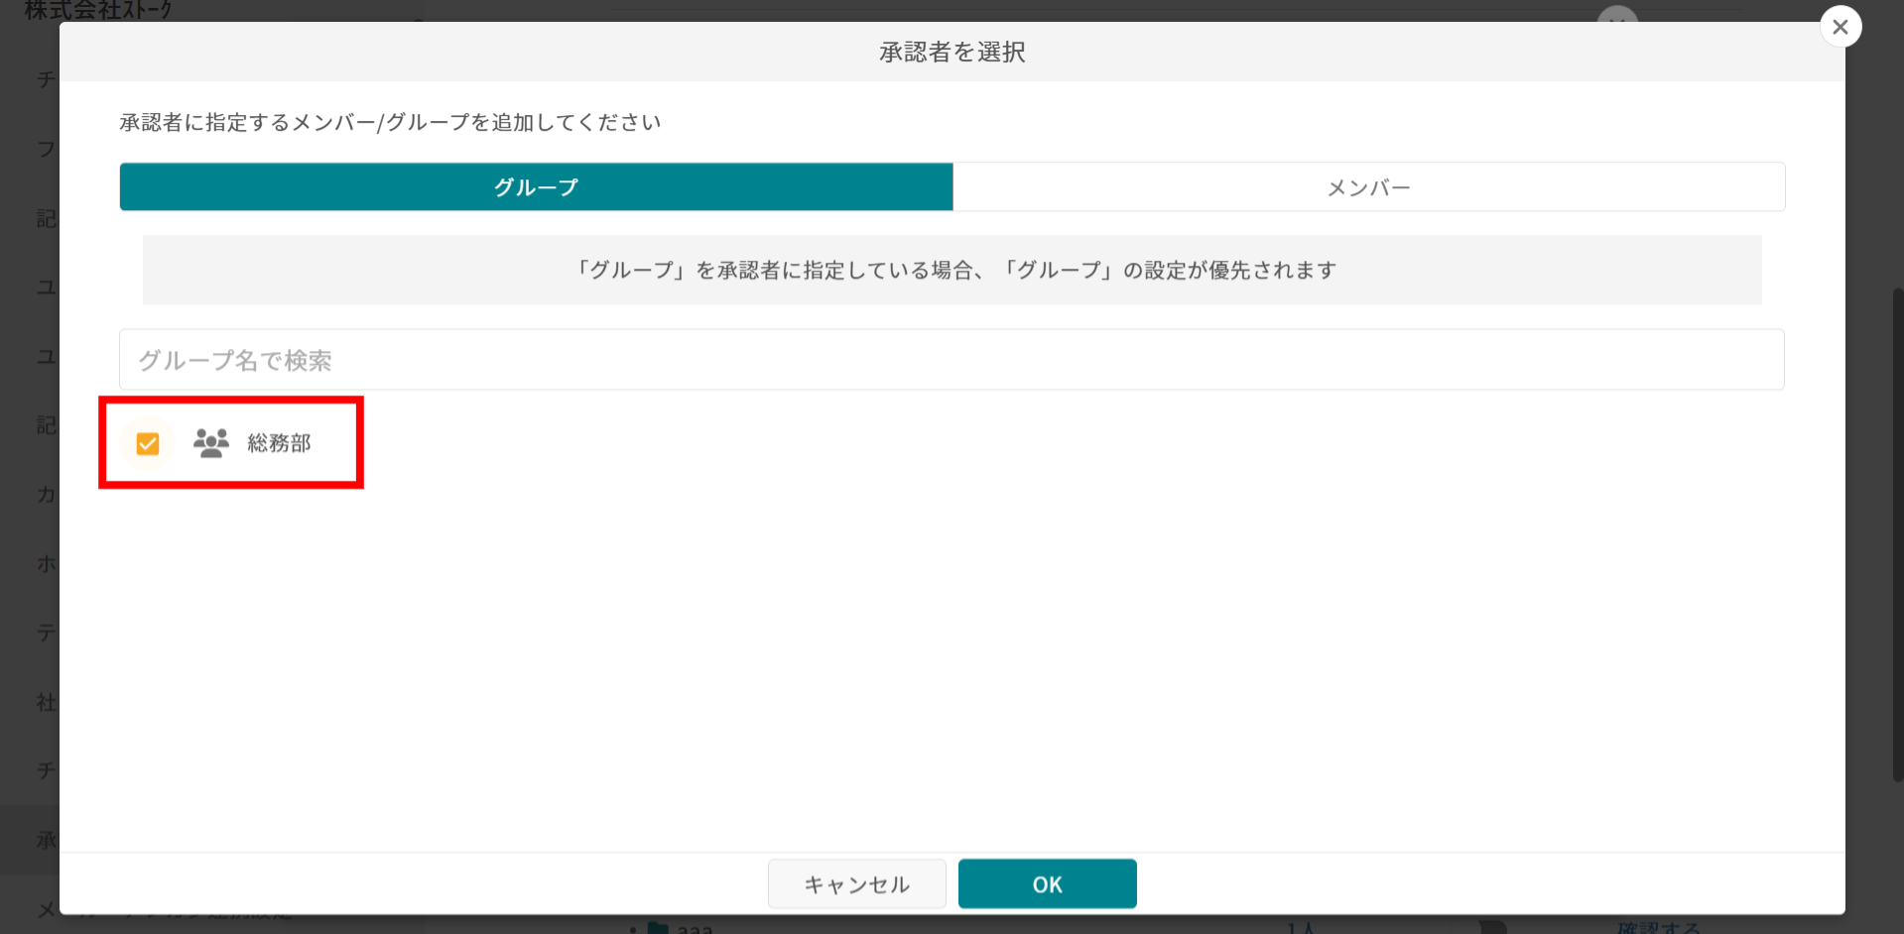Click the 確認する link below the dialog
1904x934 pixels.
[1657, 927]
